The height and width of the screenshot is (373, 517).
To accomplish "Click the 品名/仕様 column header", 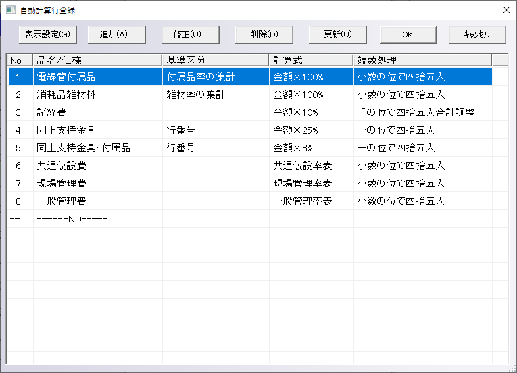I will (x=97, y=61).
